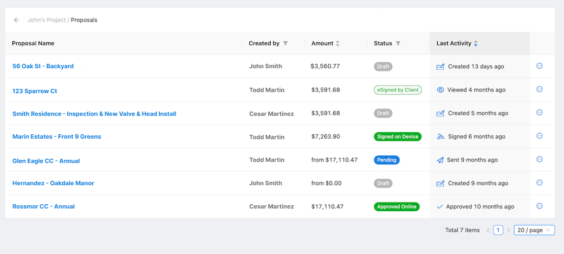The image size is (564, 254).
Task: Click Draft badge on Hernandez row
Action: pos(383,183)
